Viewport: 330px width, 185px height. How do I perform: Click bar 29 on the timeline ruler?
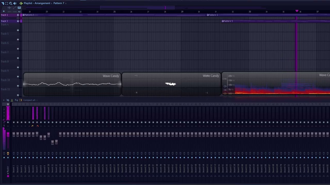(182, 12)
